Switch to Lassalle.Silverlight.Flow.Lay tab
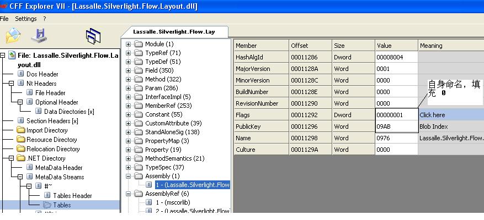The image size is (484, 220). pyautogui.click(x=174, y=32)
